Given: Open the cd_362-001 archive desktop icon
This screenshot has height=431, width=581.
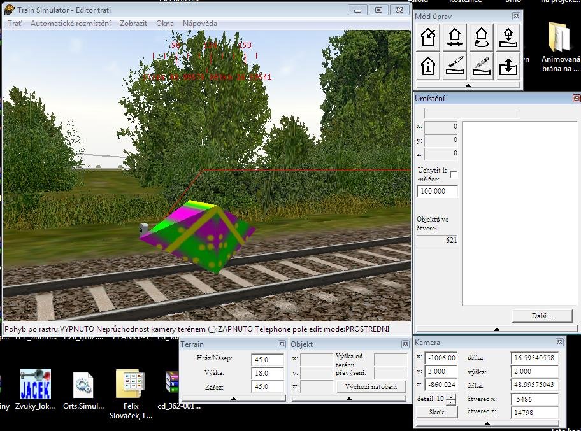Looking at the screenshot, I should click(179, 390).
